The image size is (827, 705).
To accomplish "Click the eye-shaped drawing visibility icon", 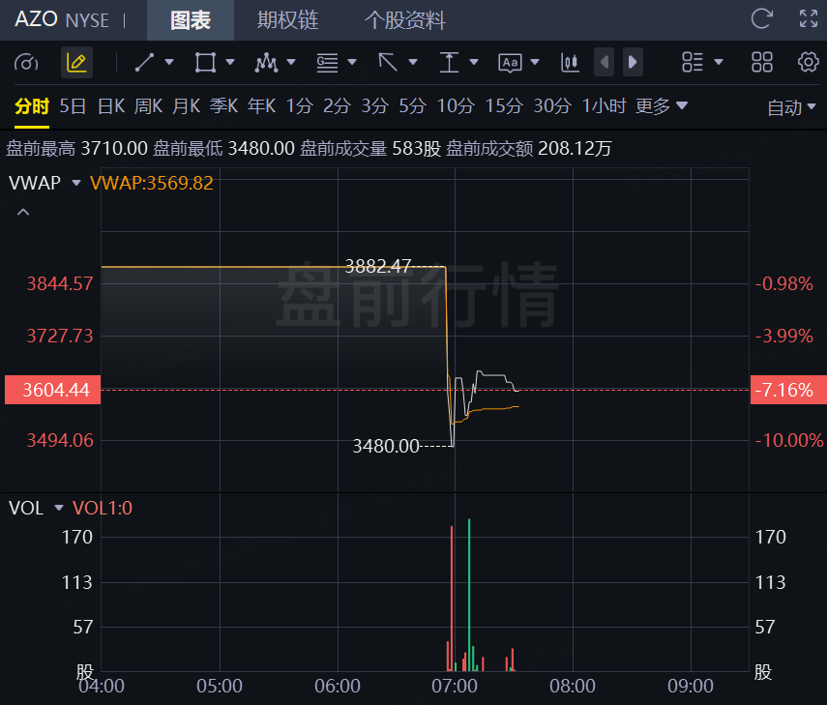I will coord(26,63).
